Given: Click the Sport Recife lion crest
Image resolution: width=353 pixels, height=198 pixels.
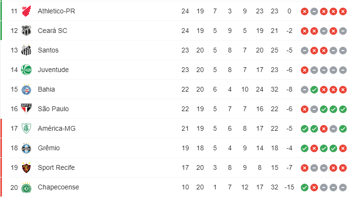Looking at the screenshot, I should [26, 167].
